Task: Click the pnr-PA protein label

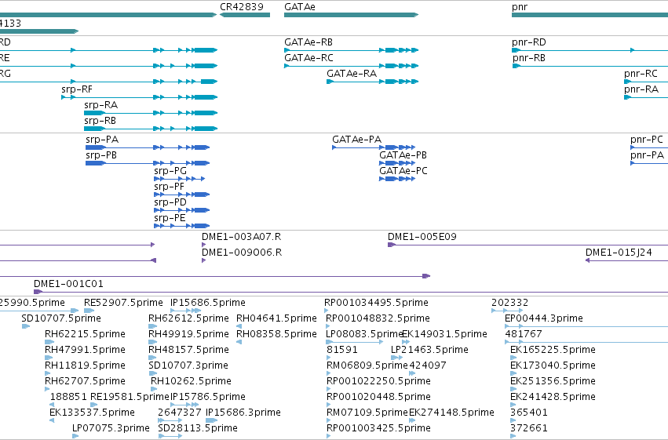Action: pyautogui.click(x=647, y=155)
